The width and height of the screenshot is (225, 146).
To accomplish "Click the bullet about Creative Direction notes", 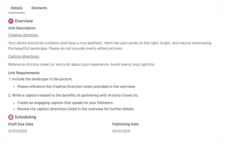I will (x=76, y=86).
